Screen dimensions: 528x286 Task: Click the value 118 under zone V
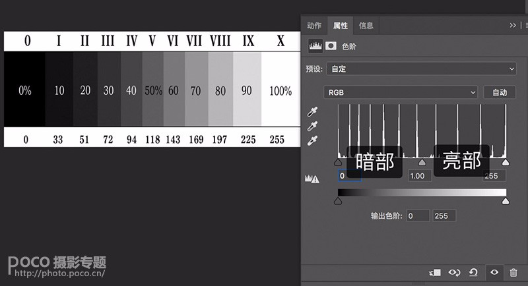(152, 140)
